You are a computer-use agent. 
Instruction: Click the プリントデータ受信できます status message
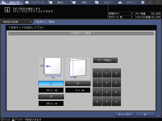click(x=28, y=119)
